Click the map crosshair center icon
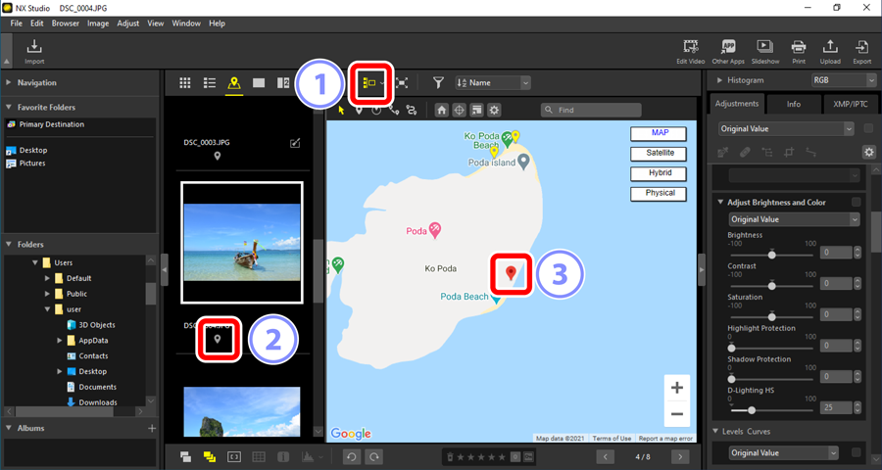The height and width of the screenshot is (470, 882). click(x=459, y=111)
